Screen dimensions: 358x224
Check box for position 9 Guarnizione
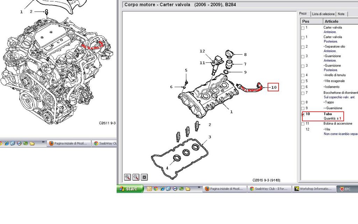pyautogui.click(x=303, y=108)
